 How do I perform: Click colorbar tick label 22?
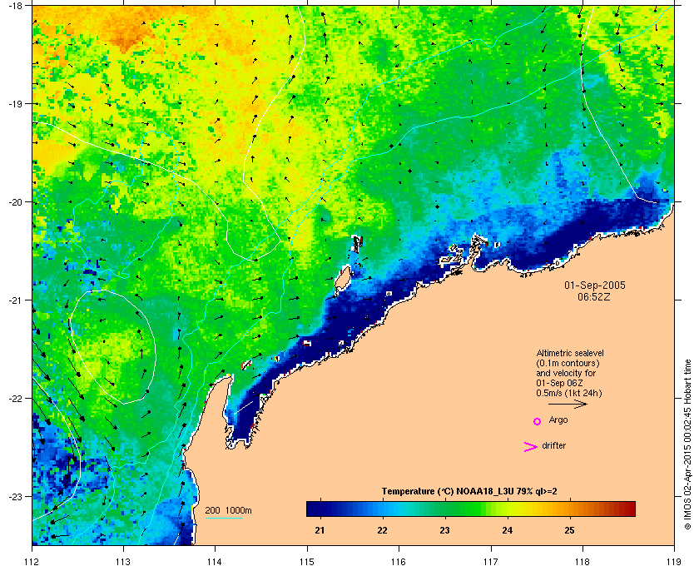tap(382, 531)
